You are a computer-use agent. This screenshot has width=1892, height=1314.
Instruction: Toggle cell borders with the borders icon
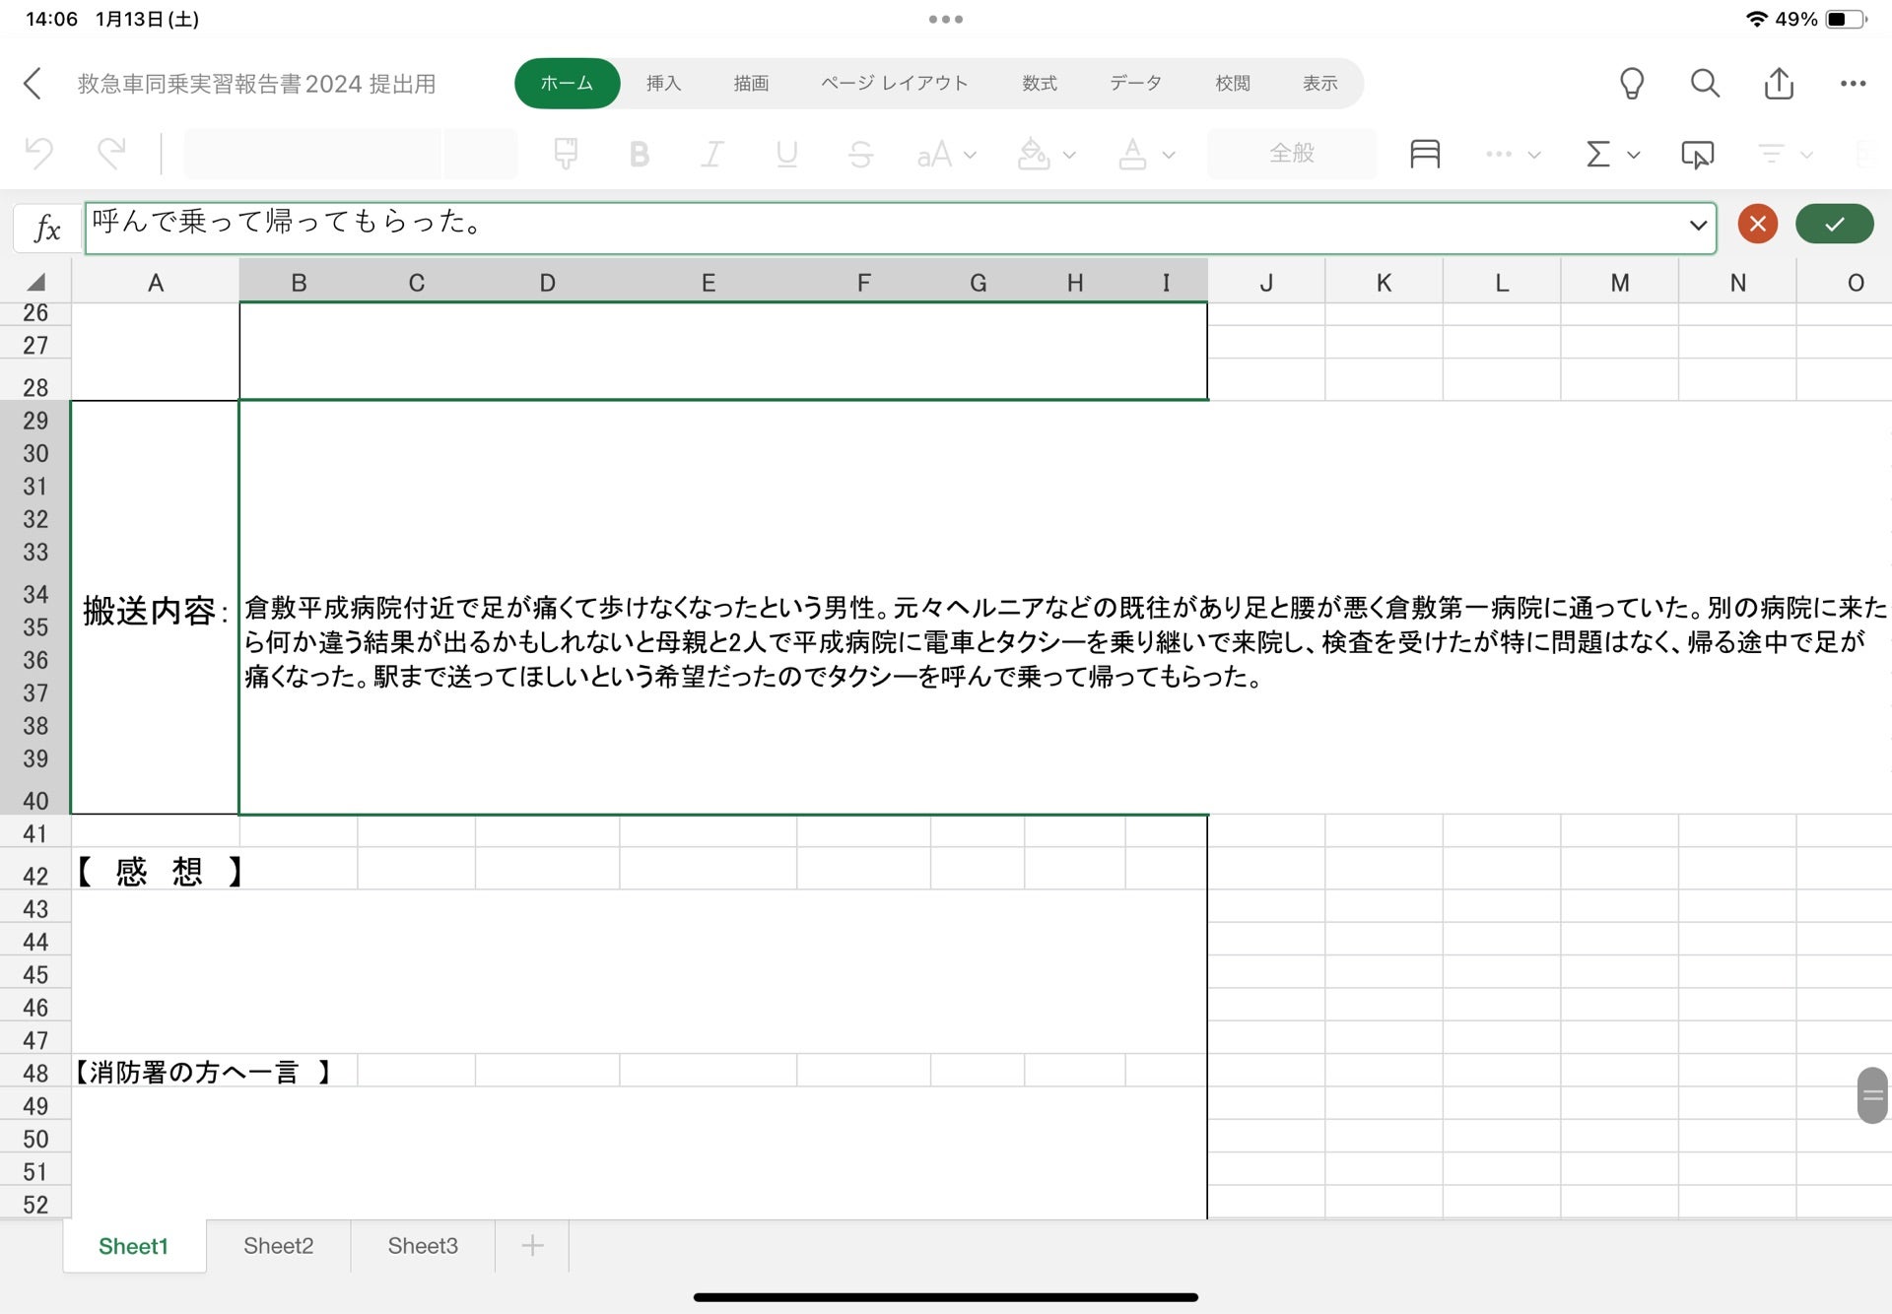pyautogui.click(x=1424, y=154)
